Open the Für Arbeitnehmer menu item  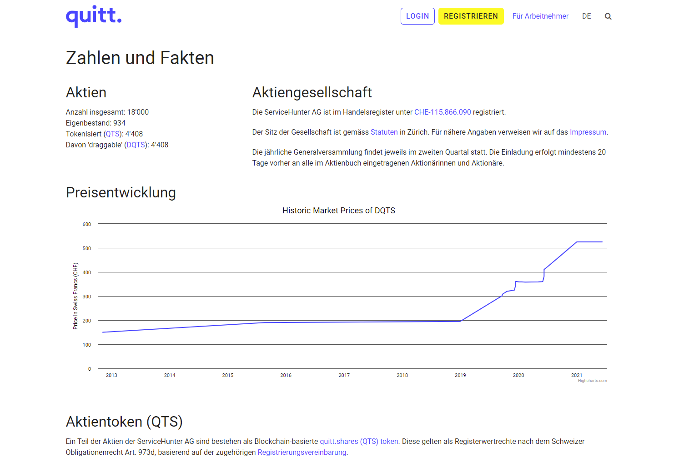tap(540, 16)
